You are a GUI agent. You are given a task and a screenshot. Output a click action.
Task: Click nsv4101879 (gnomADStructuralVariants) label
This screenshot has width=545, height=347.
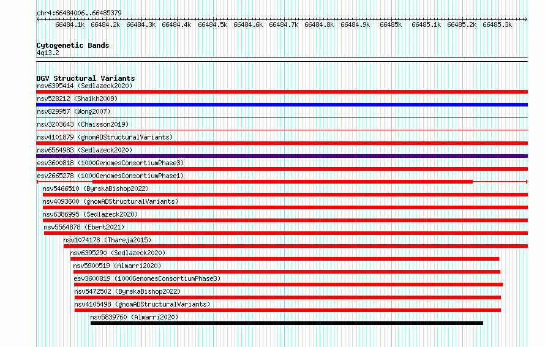105,137
